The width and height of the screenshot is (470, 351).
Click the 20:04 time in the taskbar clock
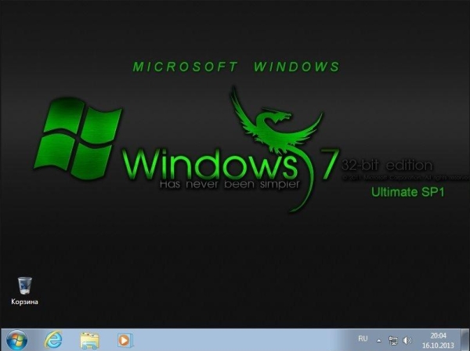[x=439, y=335]
